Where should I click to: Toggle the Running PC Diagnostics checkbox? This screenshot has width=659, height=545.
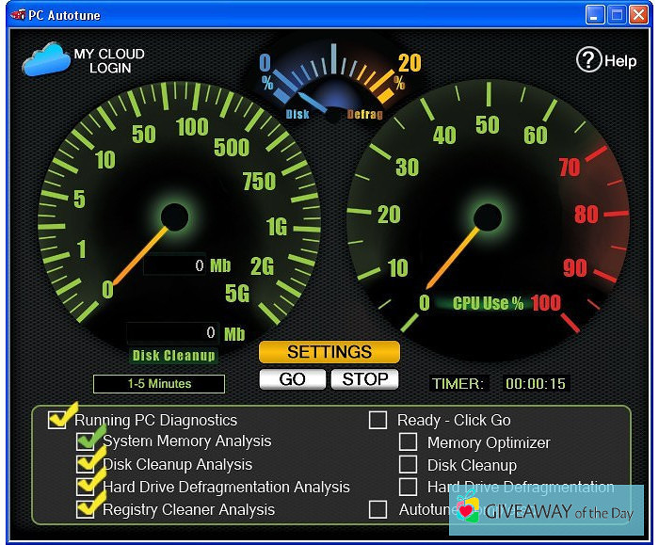coord(58,420)
